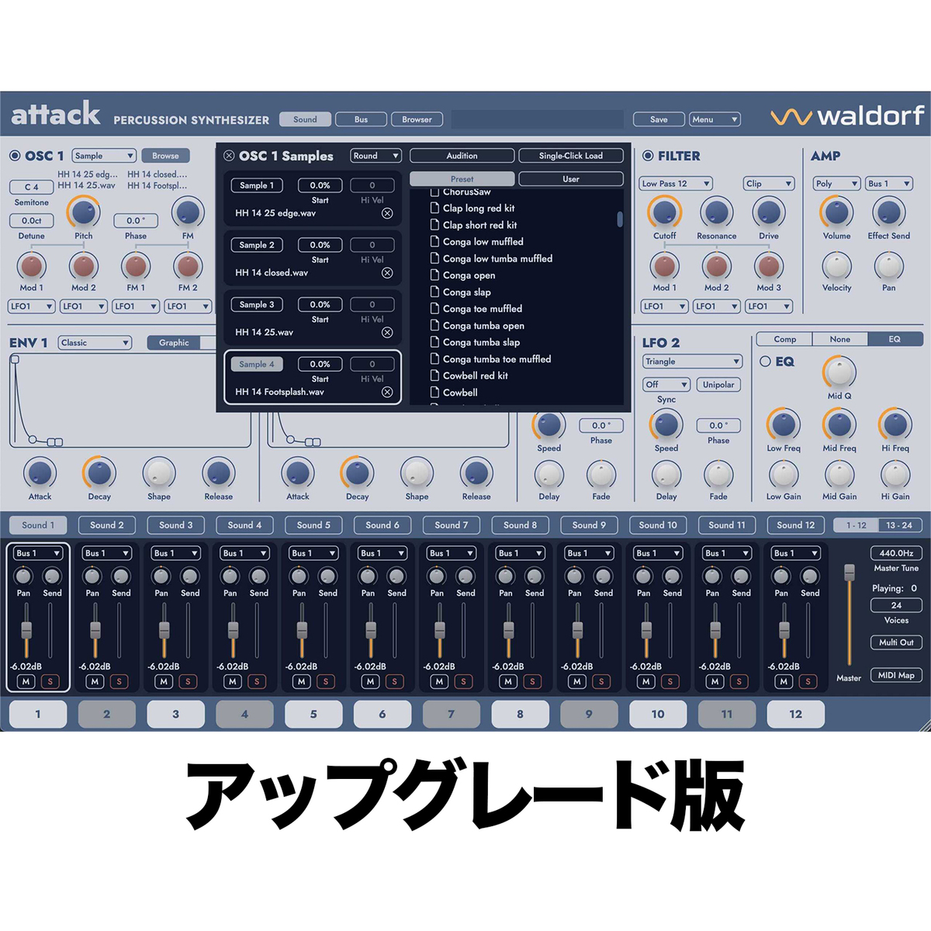The image size is (931, 931).
Task: Click Sound 1 channel Pan knob
Action: (x=23, y=576)
